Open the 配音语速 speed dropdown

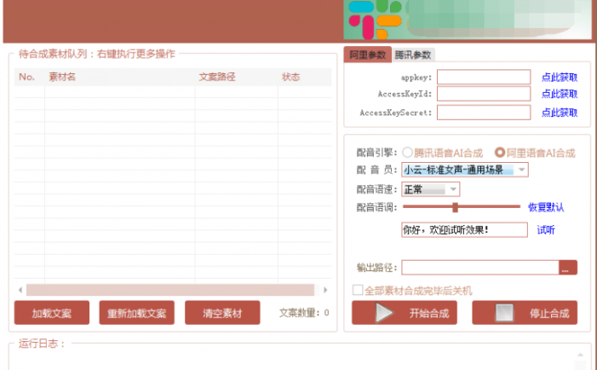point(430,189)
